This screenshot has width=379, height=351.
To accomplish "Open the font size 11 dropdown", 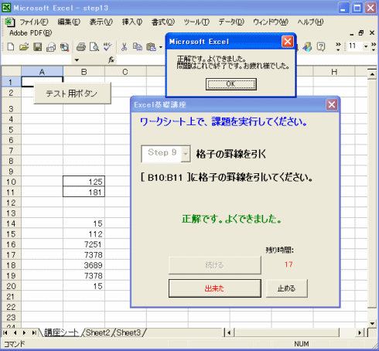I will click(x=366, y=46).
